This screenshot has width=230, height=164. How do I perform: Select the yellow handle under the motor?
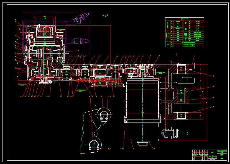coord(143,144)
